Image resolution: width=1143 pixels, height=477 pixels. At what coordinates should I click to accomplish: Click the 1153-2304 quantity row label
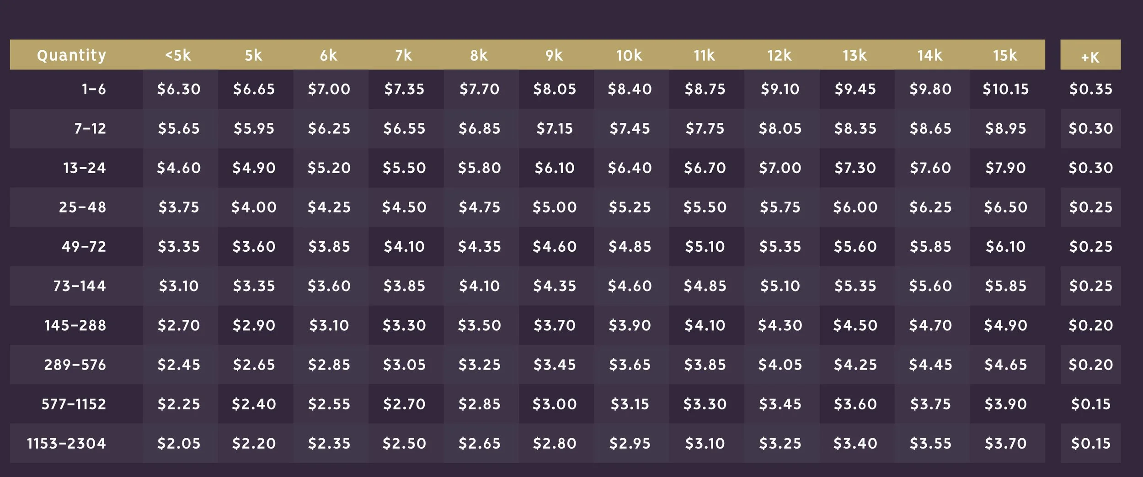coord(66,443)
